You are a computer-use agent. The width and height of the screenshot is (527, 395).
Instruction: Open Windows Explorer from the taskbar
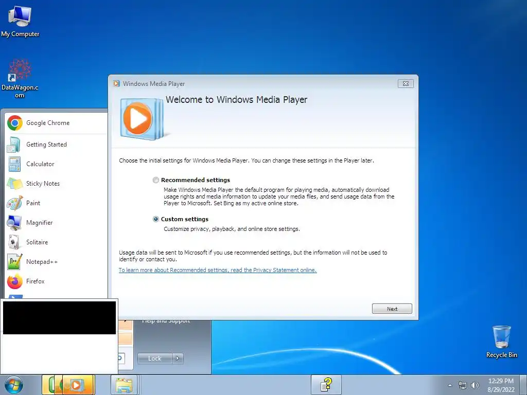point(124,385)
